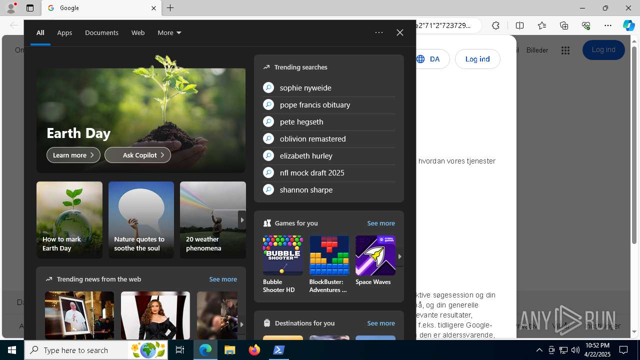Open 20 weather phenomena card
Screen dimensions: 640x360
pos(212,220)
